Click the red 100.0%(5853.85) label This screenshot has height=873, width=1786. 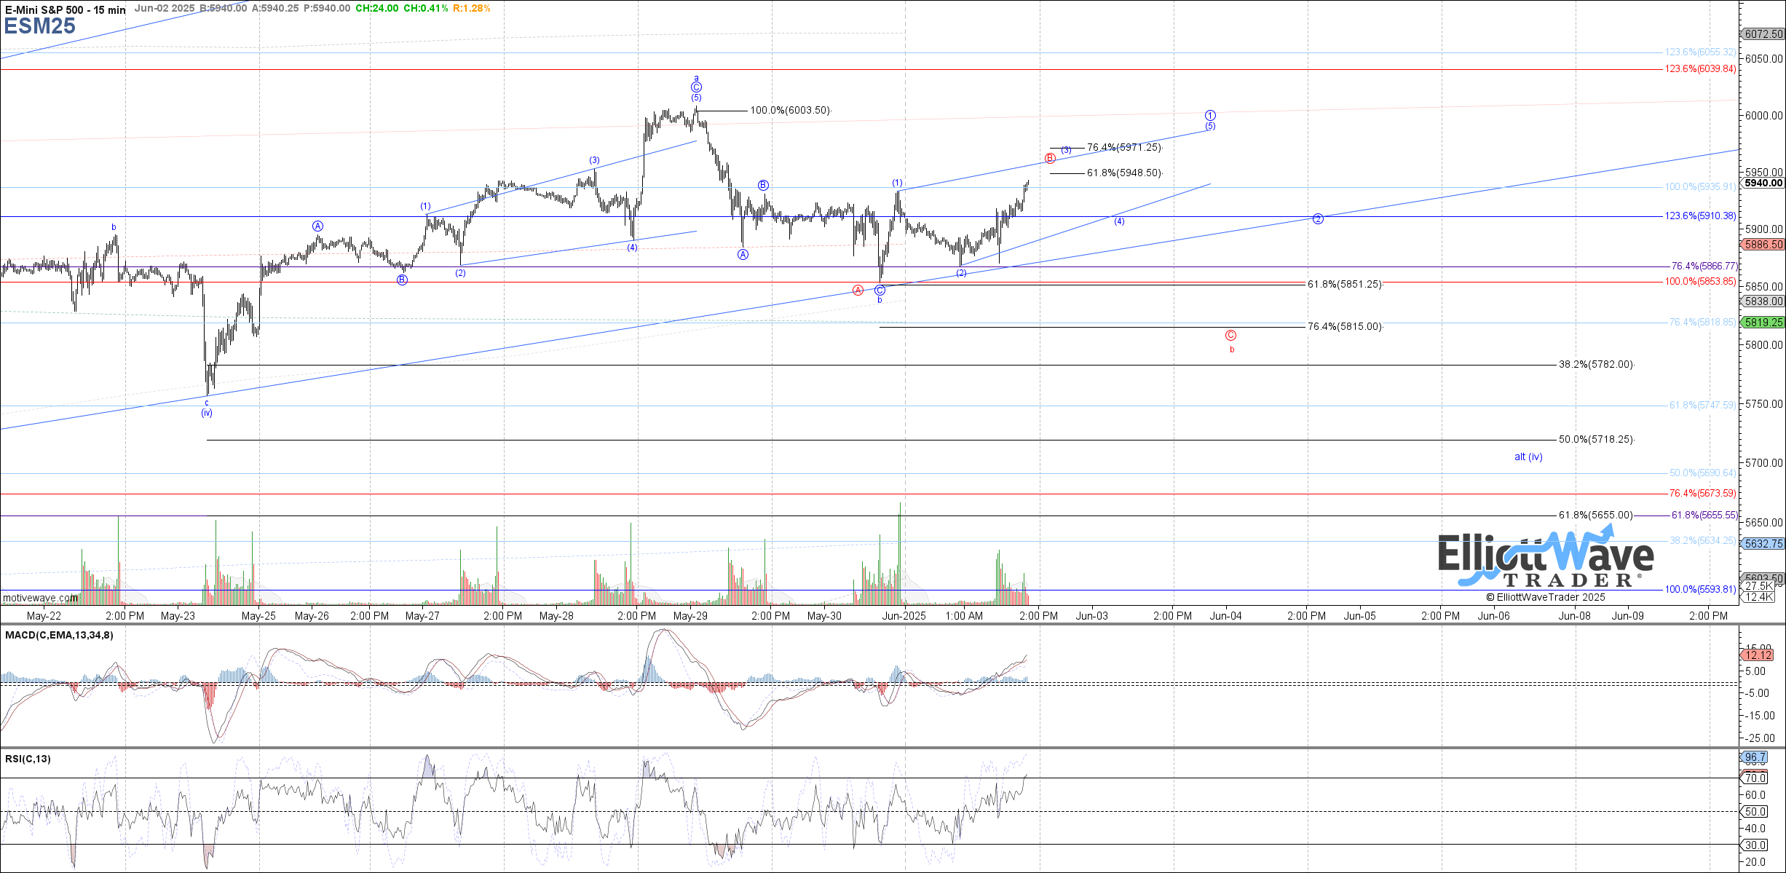pyautogui.click(x=1701, y=282)
